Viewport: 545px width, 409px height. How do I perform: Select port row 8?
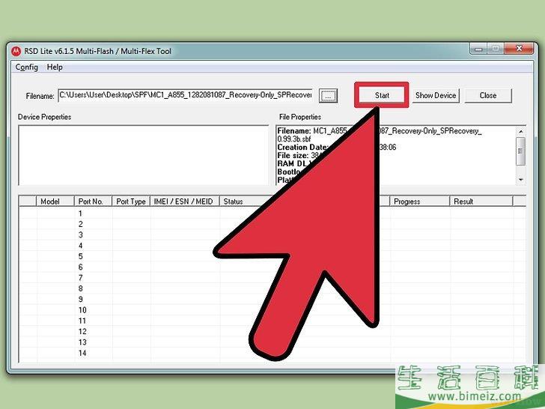pyautogui.click(x=272, y=288)
